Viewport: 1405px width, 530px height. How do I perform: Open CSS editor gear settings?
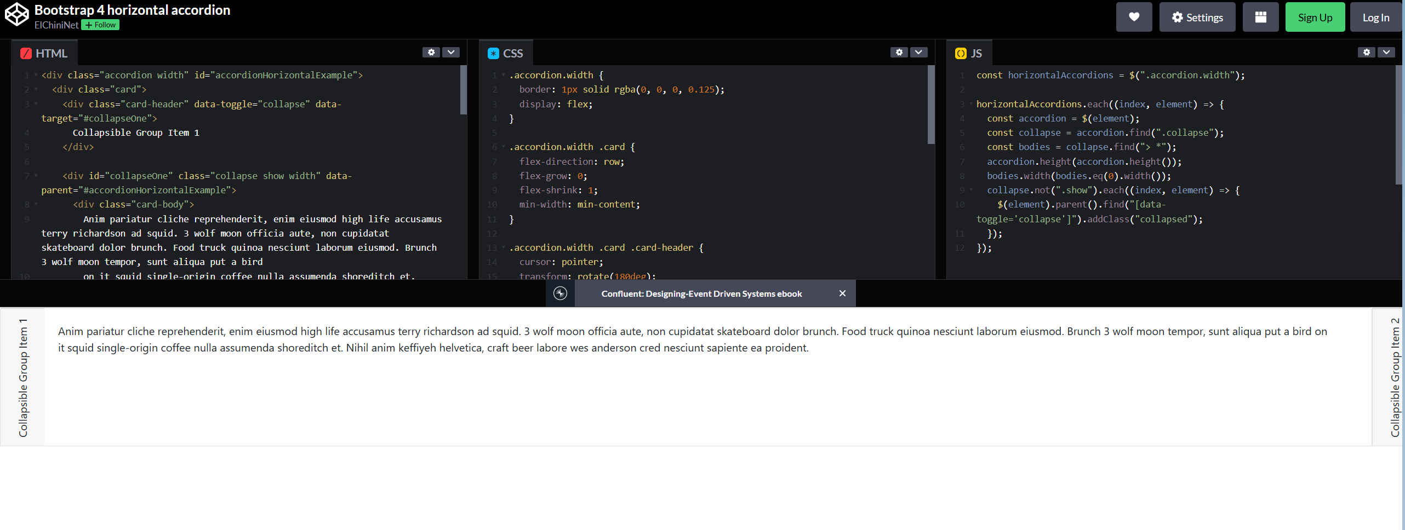tap(899, 52)
